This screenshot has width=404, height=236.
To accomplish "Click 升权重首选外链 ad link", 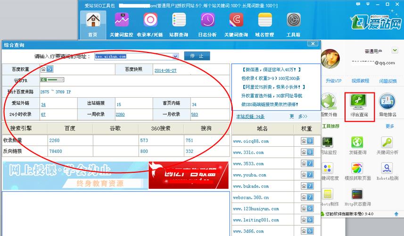I will point(272,96).
